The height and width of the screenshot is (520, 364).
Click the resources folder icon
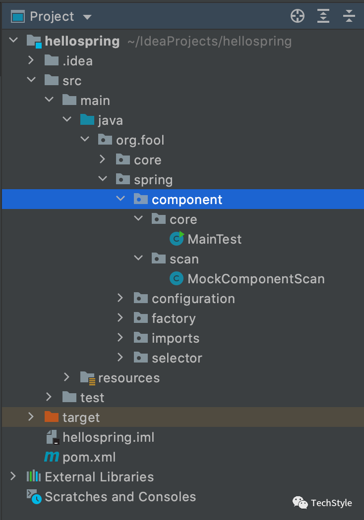click(x=87, y=378)
